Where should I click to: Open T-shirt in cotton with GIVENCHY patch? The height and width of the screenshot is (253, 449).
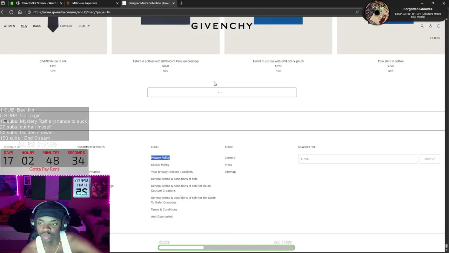[x=278, y=61]
